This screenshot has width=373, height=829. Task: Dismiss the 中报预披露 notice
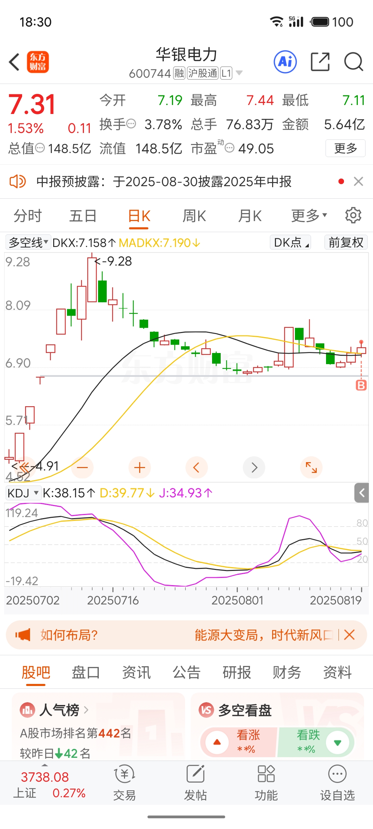point(358,181)
